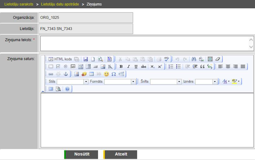Navigate to Lietotāju datu apstrāde breadcrumb
Viewport: 255px width, 160px height.
(x=60, y=4)
